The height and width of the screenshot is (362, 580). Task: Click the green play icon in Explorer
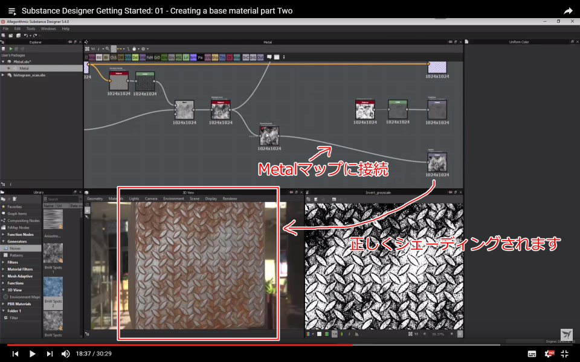coord(11,49)
